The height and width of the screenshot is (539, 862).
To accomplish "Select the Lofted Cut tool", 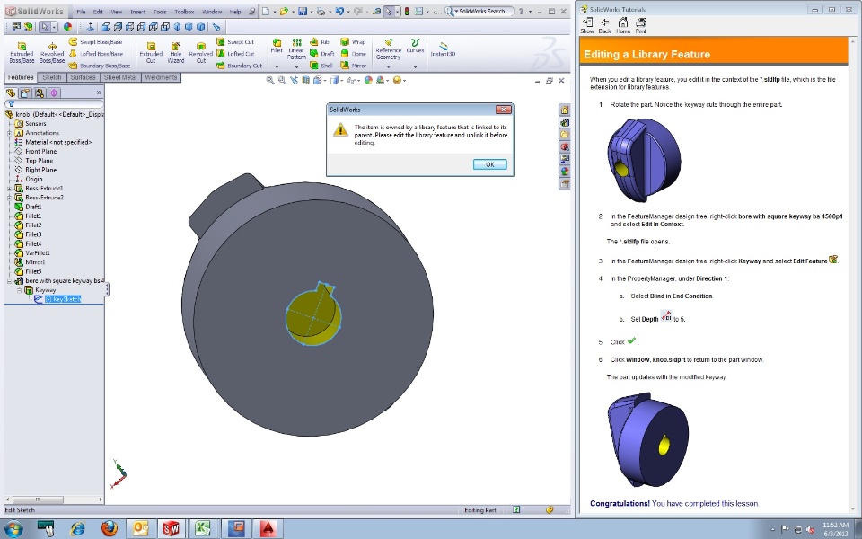I will pyautogui.click(x=235, y=54).
